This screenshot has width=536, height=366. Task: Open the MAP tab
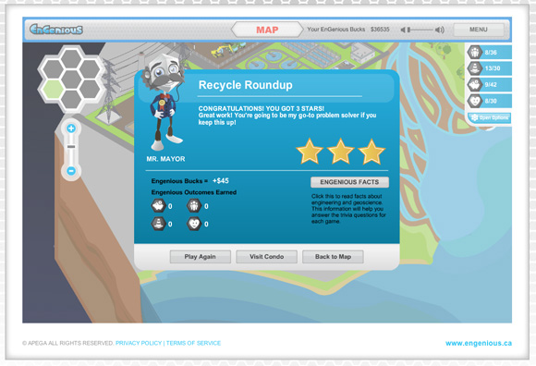click(x=267, y=30)
